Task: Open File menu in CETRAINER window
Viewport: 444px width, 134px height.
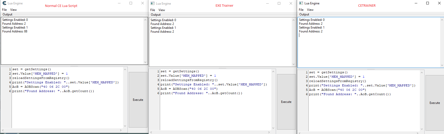Action: pos(301,10)
